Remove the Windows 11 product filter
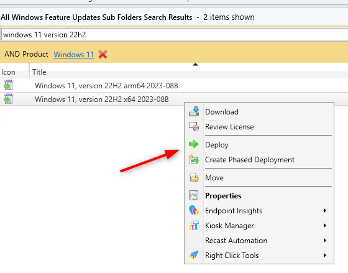The image size is (348, 273). coord(103,54)
